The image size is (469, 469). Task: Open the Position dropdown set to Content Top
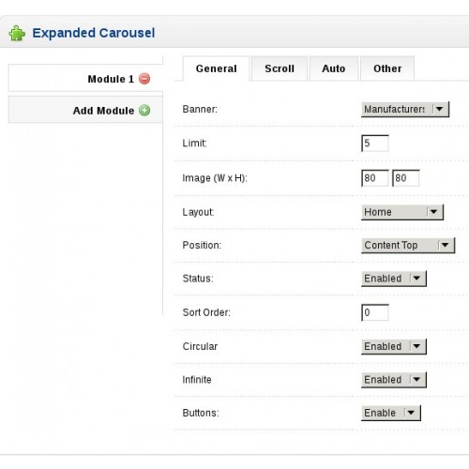click(x=408, y=245)
